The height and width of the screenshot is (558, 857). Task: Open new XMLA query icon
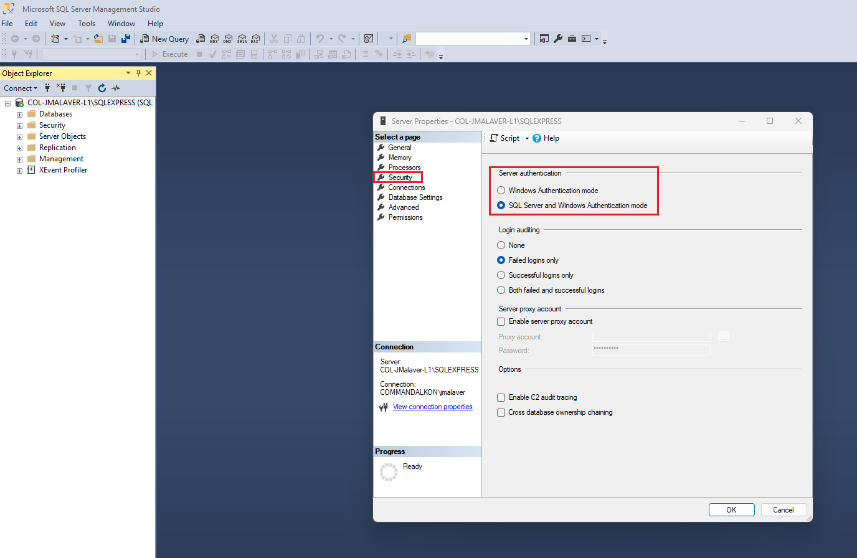pos(242,39)
